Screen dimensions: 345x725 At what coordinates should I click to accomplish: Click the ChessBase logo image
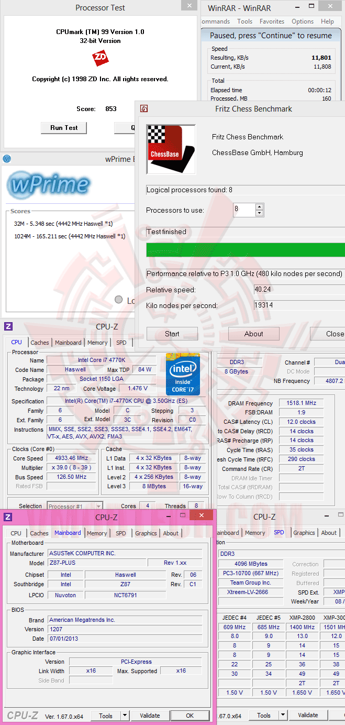[171, 149]
